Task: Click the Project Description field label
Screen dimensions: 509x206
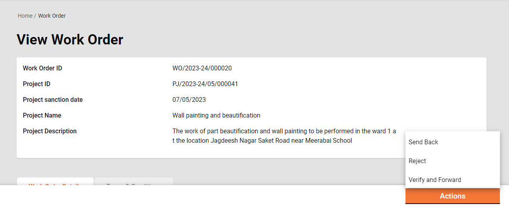Action: pos(50,131)
